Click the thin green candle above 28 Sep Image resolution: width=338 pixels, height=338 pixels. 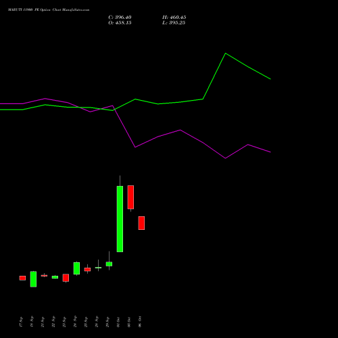click(98, 268)
